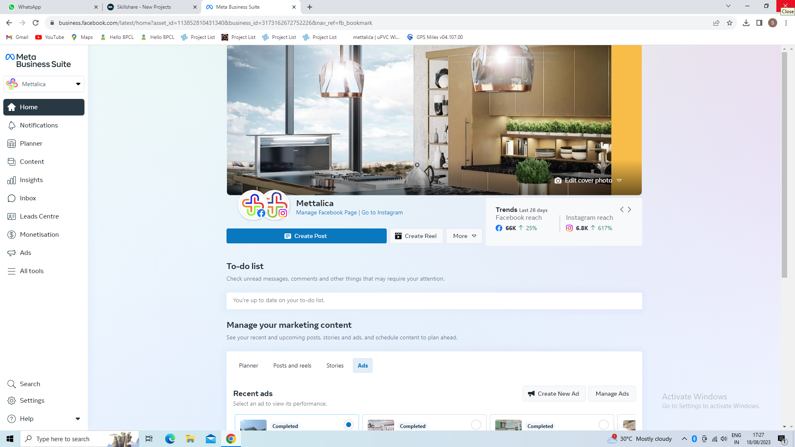
Task: Select the first Completed ad radio
Action: (x=349, y=425)
